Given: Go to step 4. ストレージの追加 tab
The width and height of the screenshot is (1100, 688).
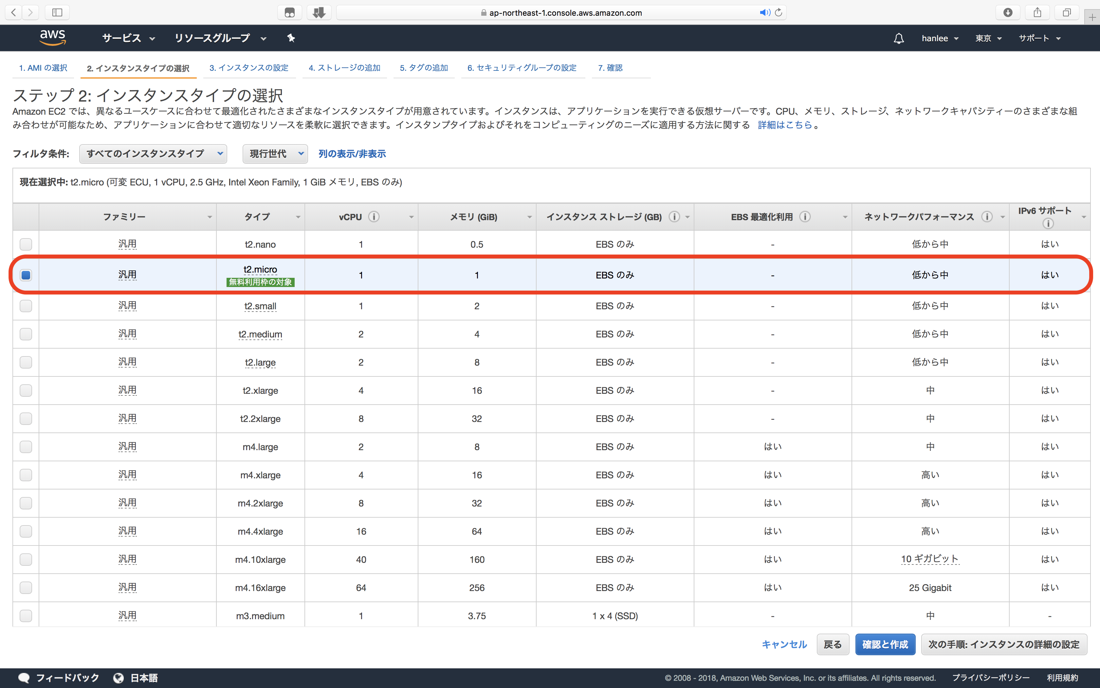Looking at the screenshot, I should [x=344, y=68].
